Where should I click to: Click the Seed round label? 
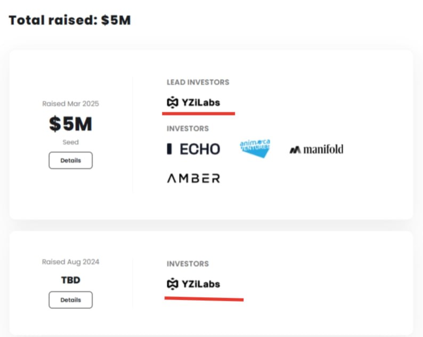coord(70,142)
